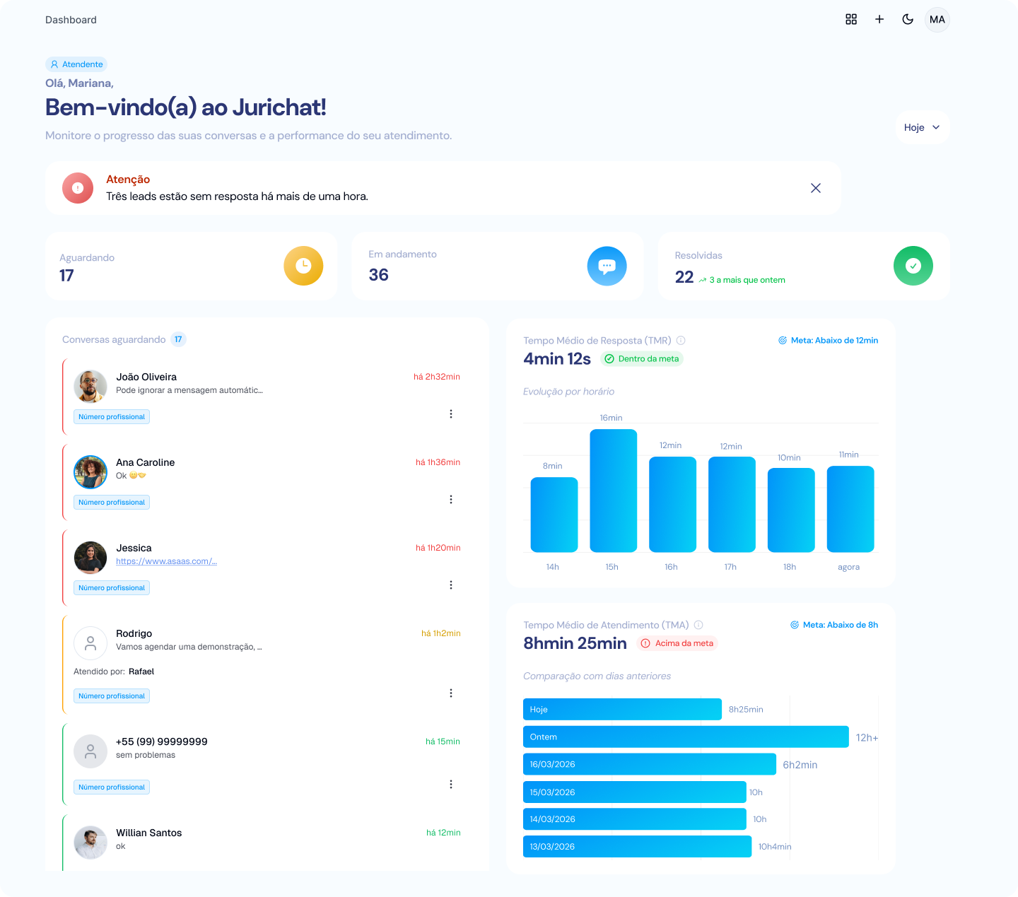Open options menu for Ana Caroline
Viewport: 1018px width, 897px height.
451,500
